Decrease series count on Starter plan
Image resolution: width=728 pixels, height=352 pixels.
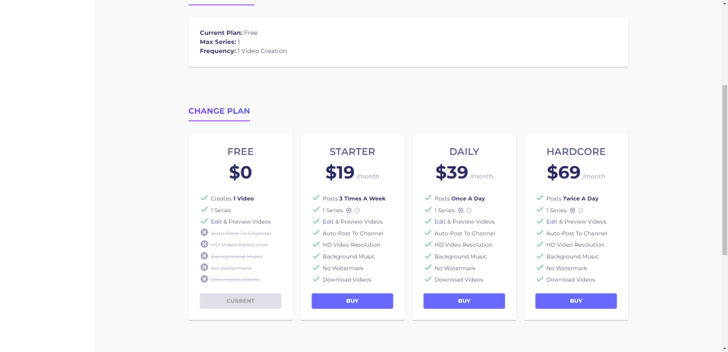click(x=357, y=210)
